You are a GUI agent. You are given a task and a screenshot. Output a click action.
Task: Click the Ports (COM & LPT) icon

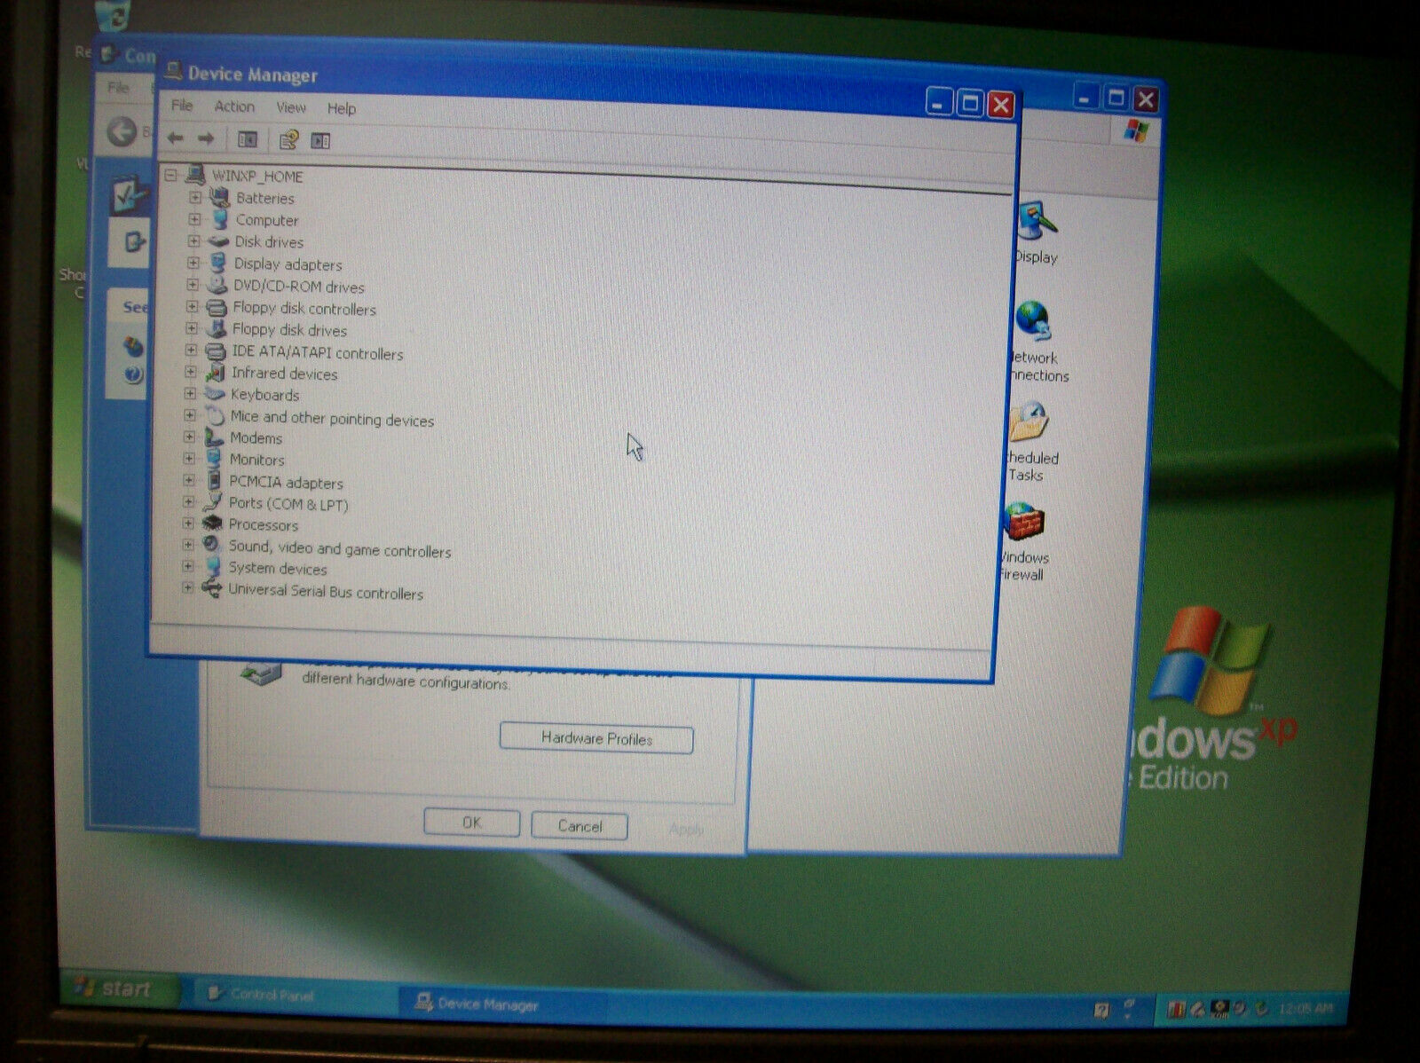point(212,502)
